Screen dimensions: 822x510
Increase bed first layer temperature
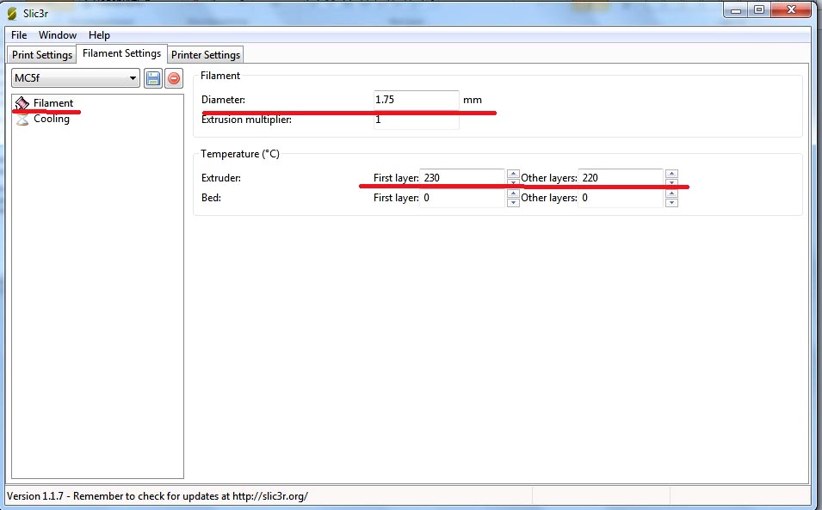point(513,194)
